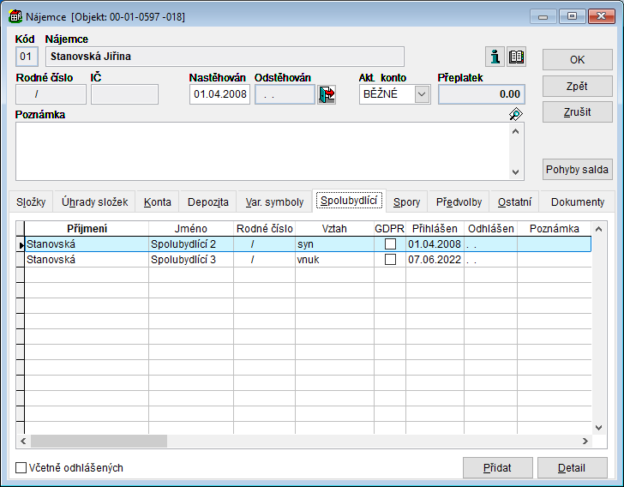Toggle GDPR checkbox for Spolubydlící 3
Image resolution: width=624 pixels, height=487 pixels.
[390, 260]
